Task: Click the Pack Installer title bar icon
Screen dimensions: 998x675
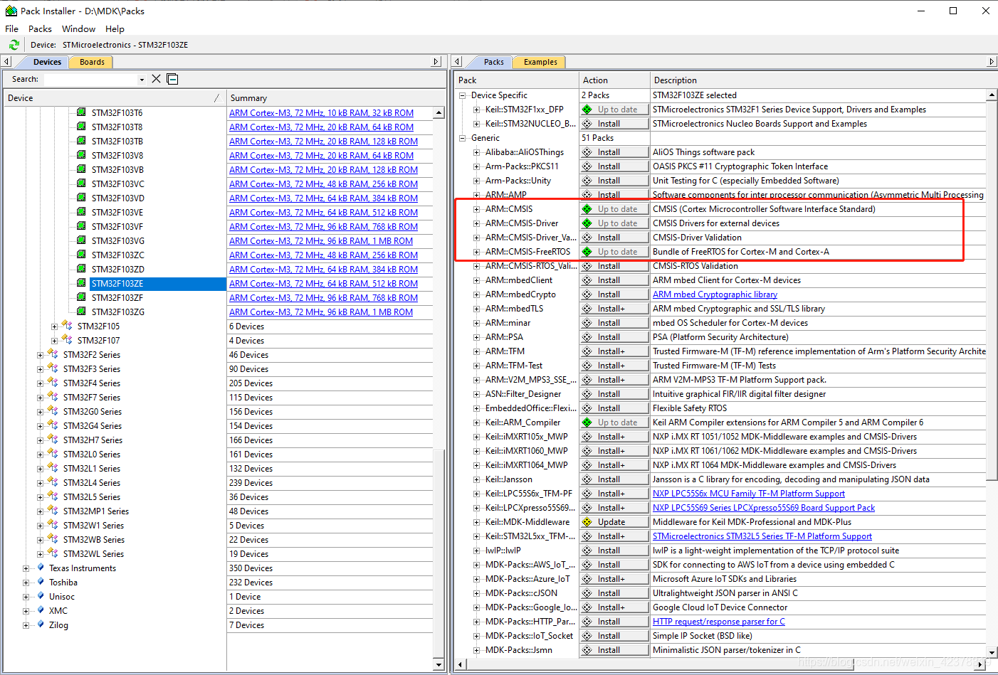Action: [11, 11]
